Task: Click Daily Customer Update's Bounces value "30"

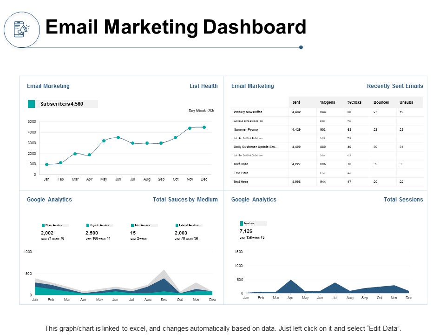Action: coord(375,147)
